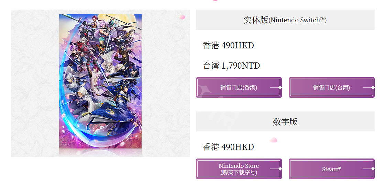This screenshot has height=187, width=385.
Task: Click the 数字版 section header
Action: coord(285,121)
